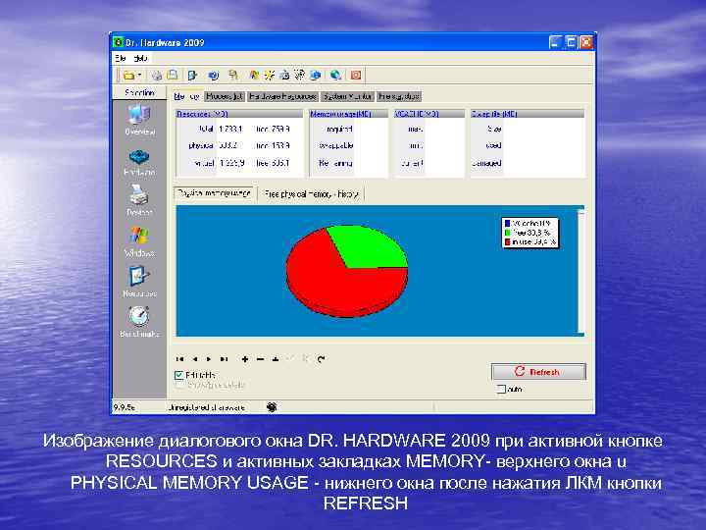This screenshot has width=706, height=530.
Task: Click the green free legend swatch
Action: pos(508,233)
